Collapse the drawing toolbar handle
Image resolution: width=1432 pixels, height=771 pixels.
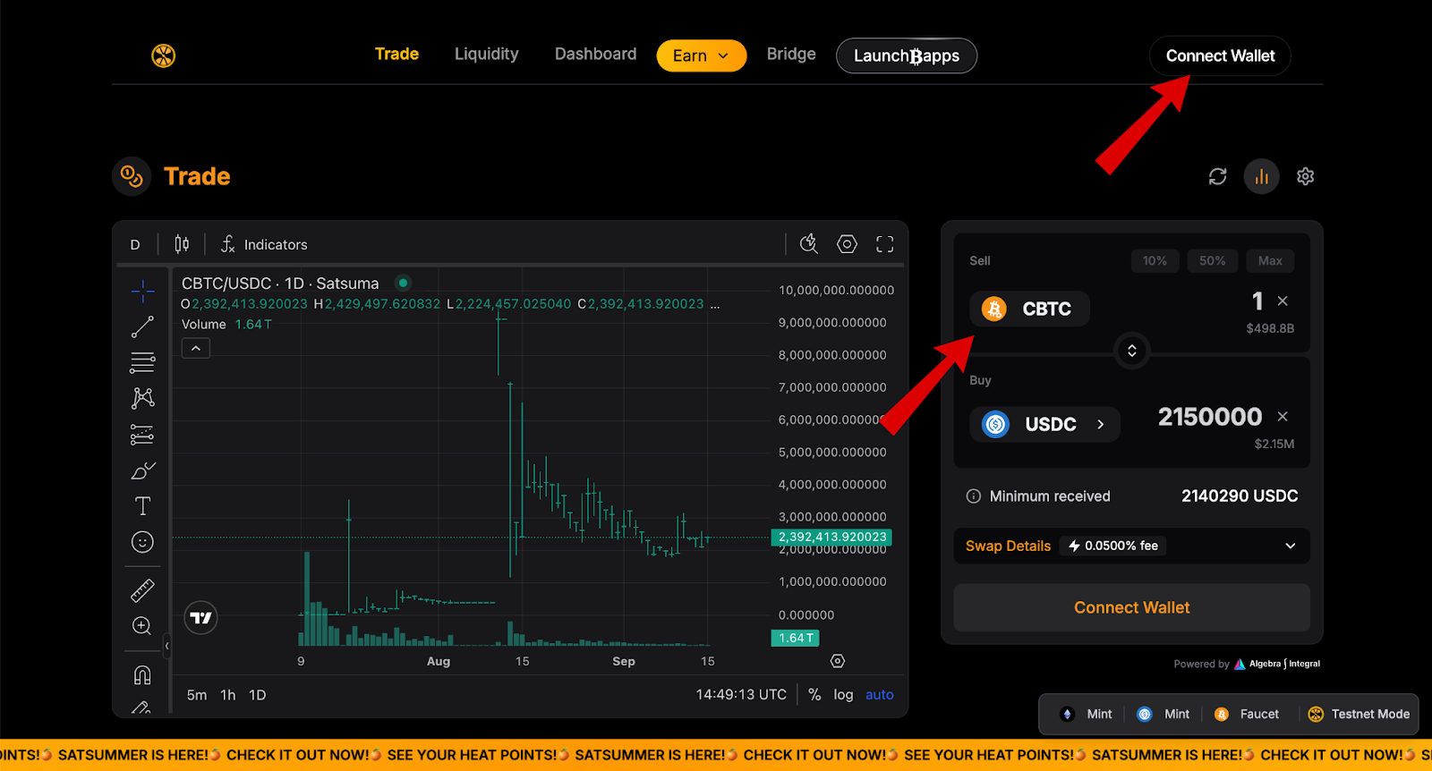point(166,645)
